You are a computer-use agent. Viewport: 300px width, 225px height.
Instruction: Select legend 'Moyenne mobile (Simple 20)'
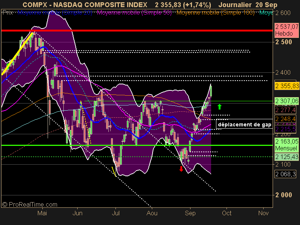click(55, 13)
